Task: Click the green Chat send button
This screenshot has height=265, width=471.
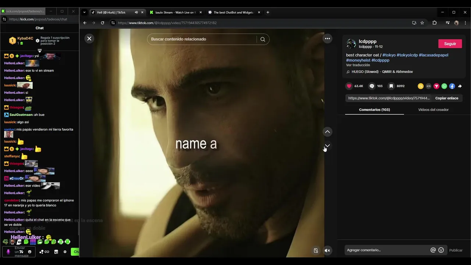Action: click(75, 252)
